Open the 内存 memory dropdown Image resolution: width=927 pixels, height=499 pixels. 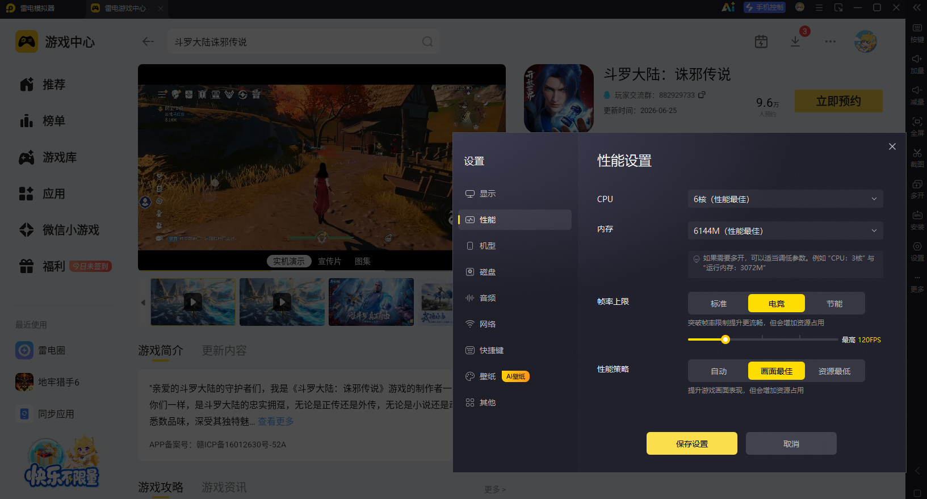[x=786, y=231]
